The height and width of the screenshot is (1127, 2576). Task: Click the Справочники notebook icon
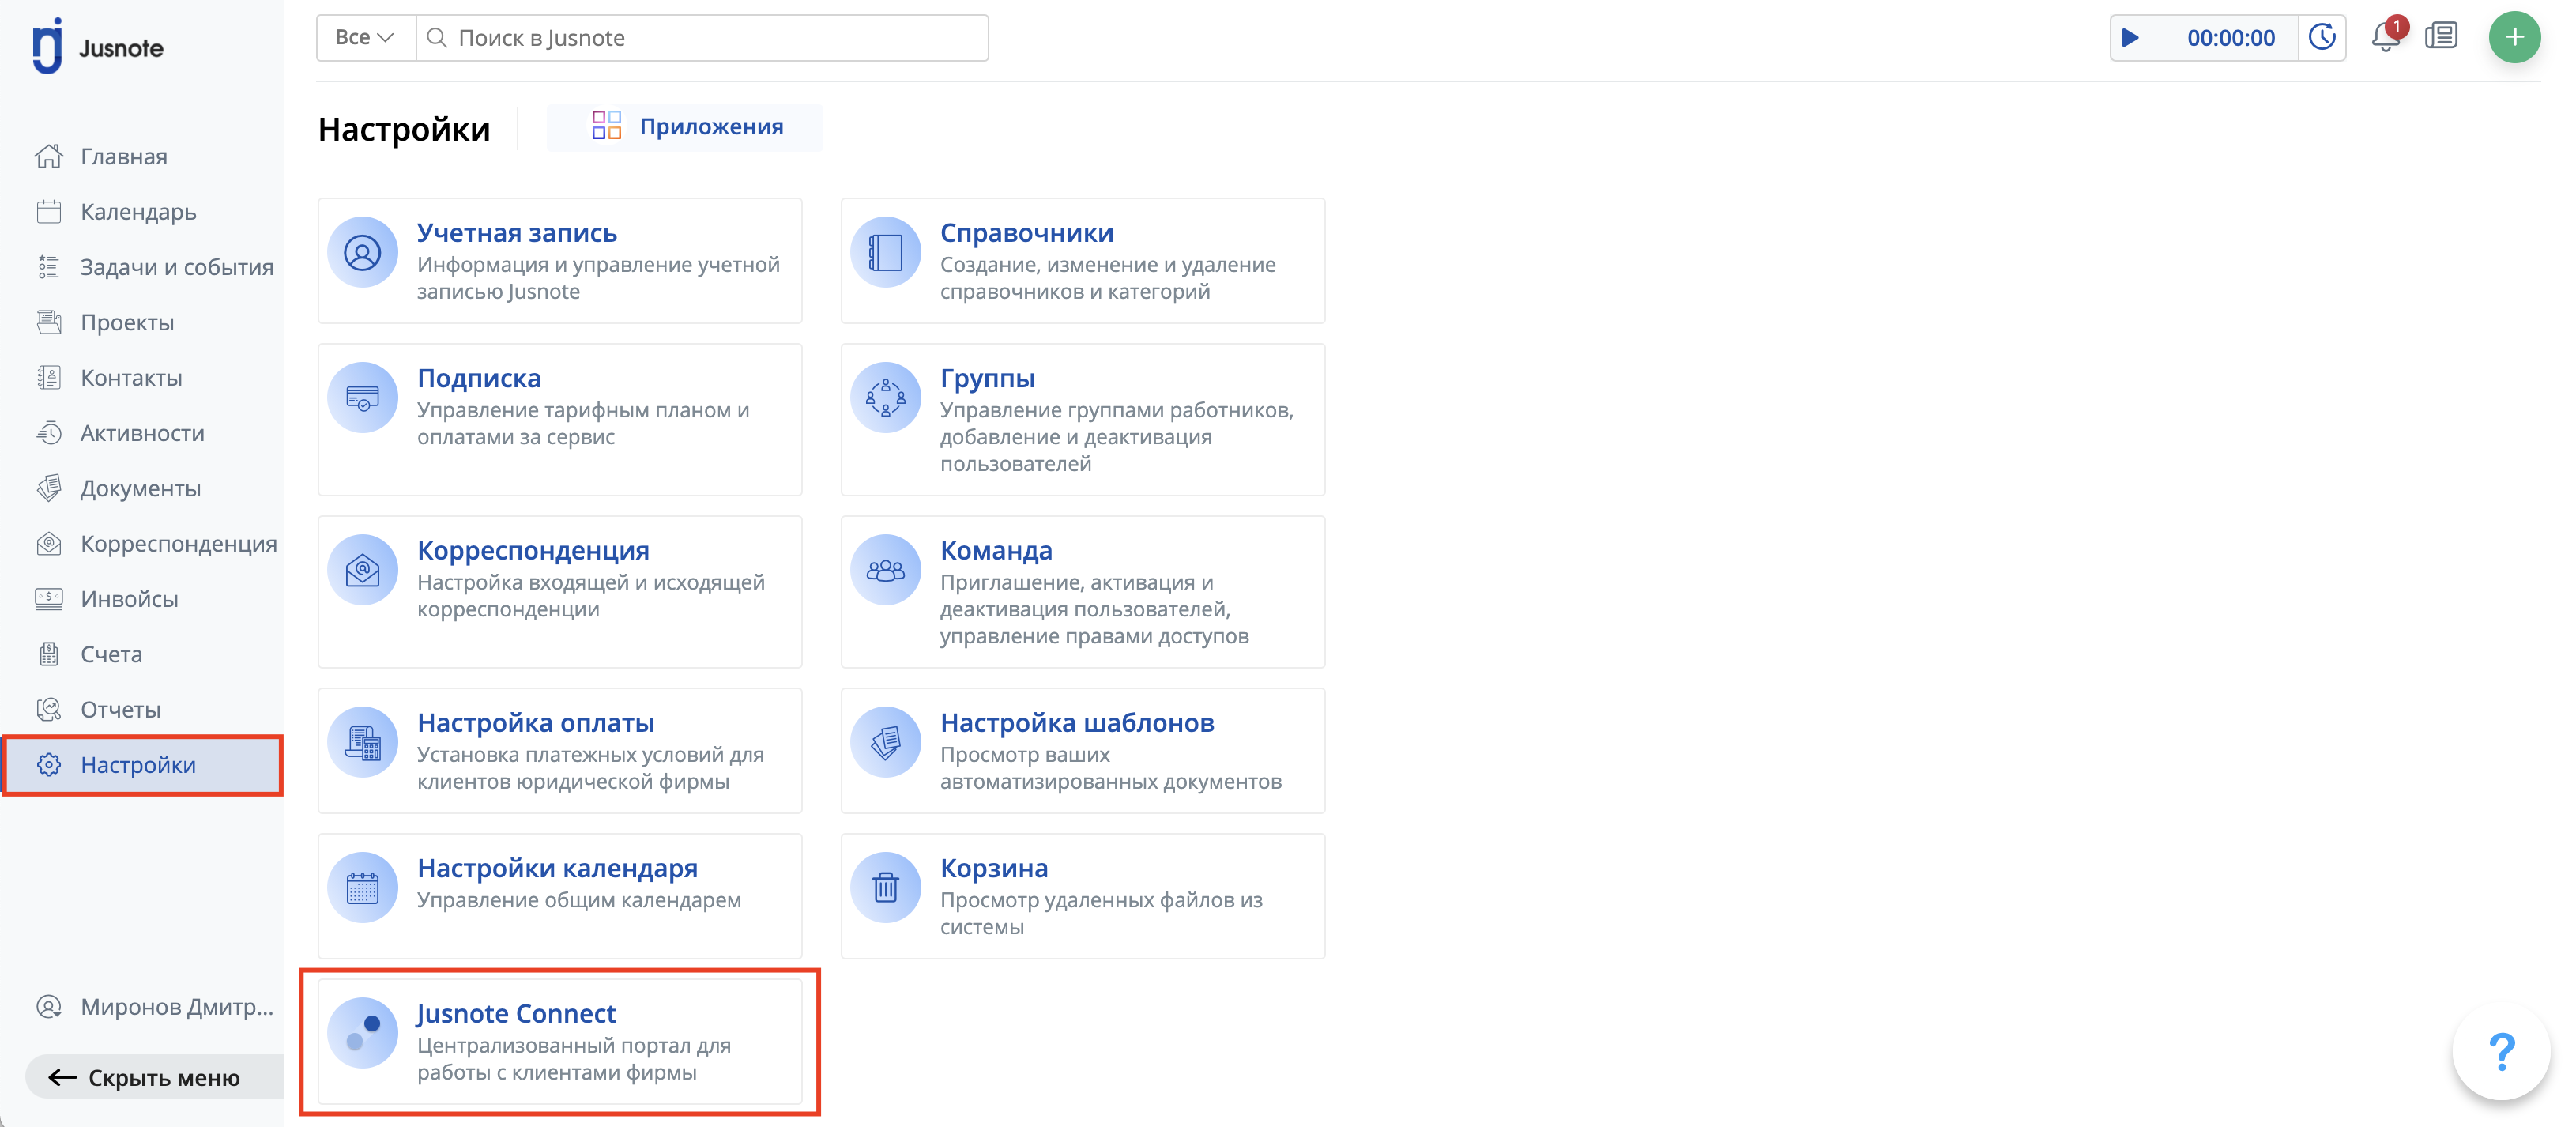(886, 252)
